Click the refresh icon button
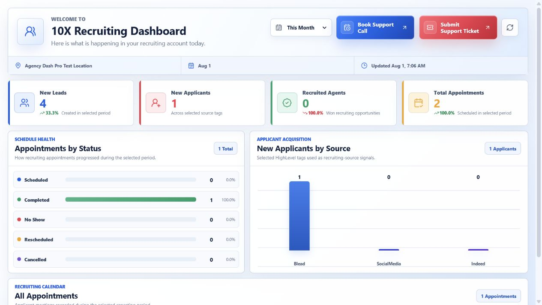 [x=510, y=27]
